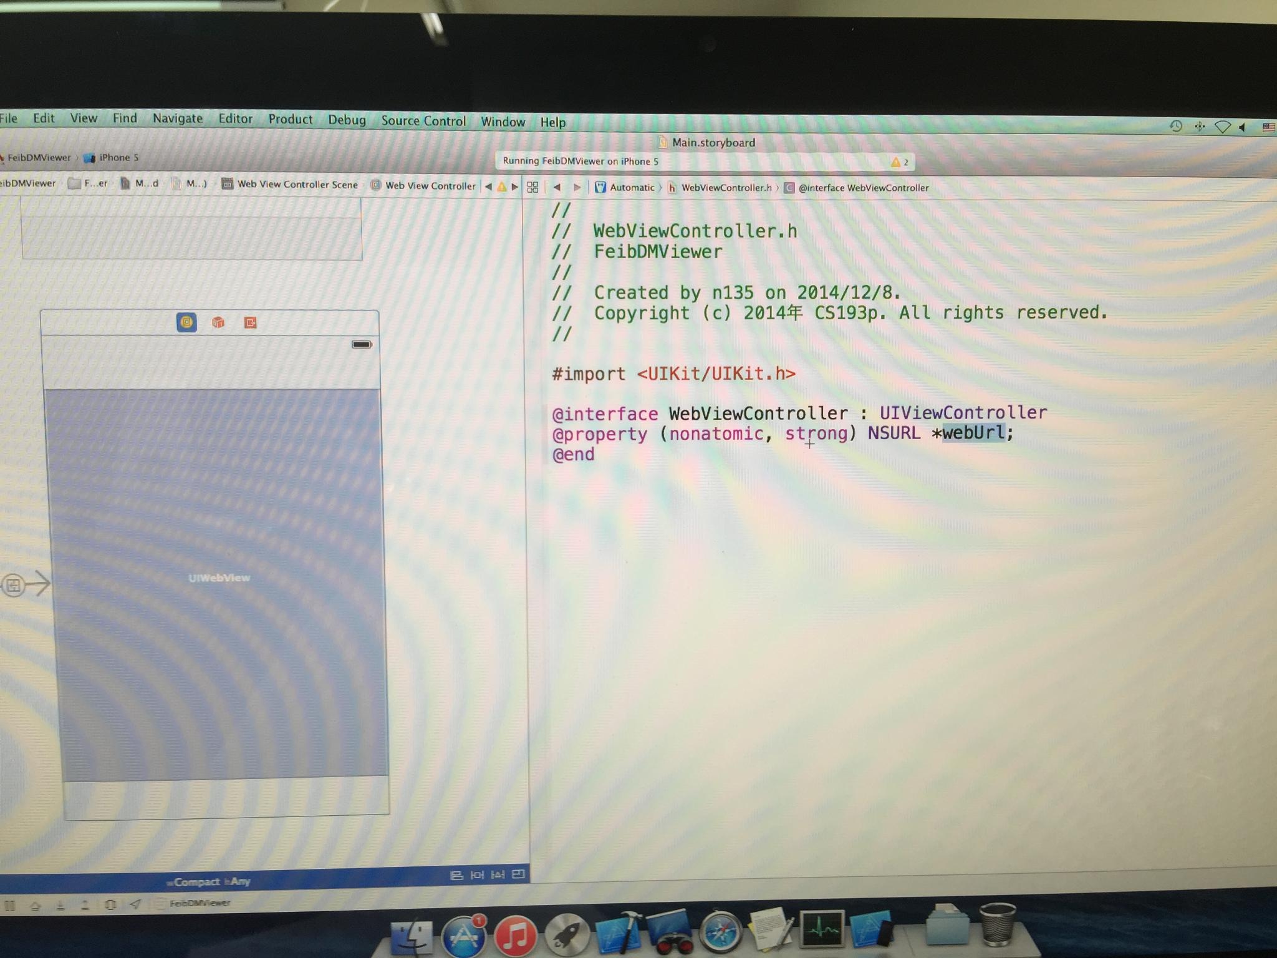Open Activity Monitor from the Dock
Screen dimensions: 1277x958
click(x=822, y=929)
